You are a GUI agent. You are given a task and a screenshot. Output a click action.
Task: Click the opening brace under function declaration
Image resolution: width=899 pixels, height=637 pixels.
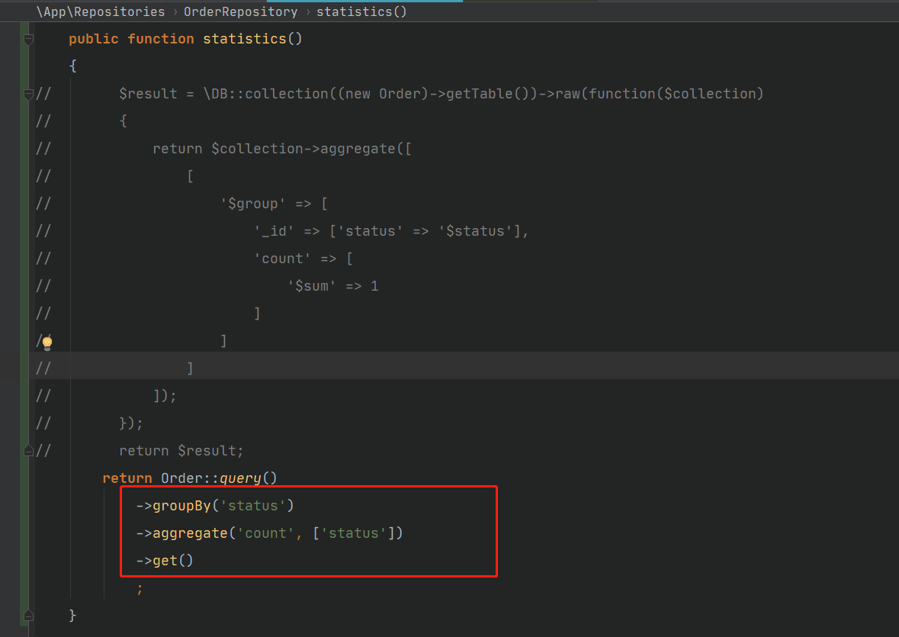[x=72, y=66]
